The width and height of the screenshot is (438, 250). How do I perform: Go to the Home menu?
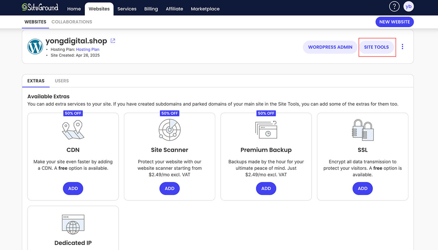pos(74,9)
